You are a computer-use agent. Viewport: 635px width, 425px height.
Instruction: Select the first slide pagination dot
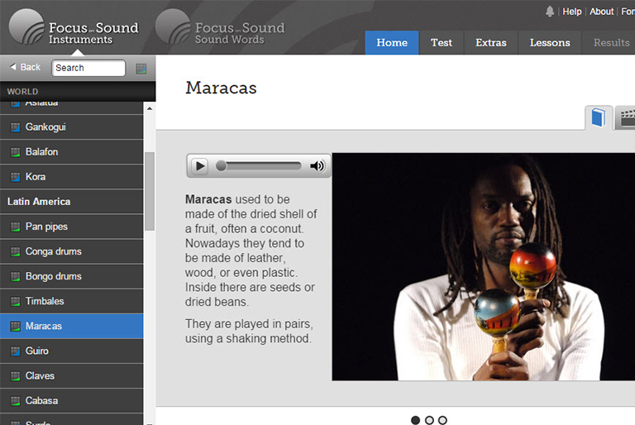pyautogui.click(x=415, y=420)
